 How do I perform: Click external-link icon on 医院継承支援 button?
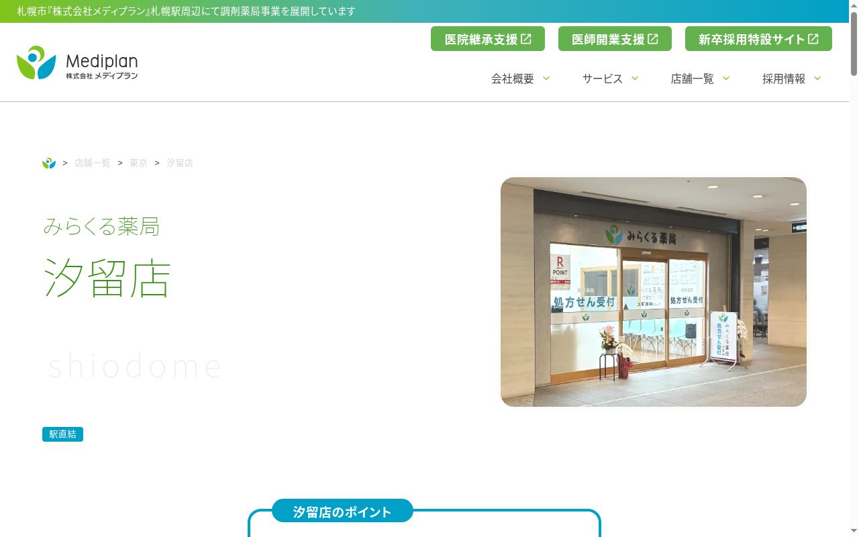[x=526, y=39]
